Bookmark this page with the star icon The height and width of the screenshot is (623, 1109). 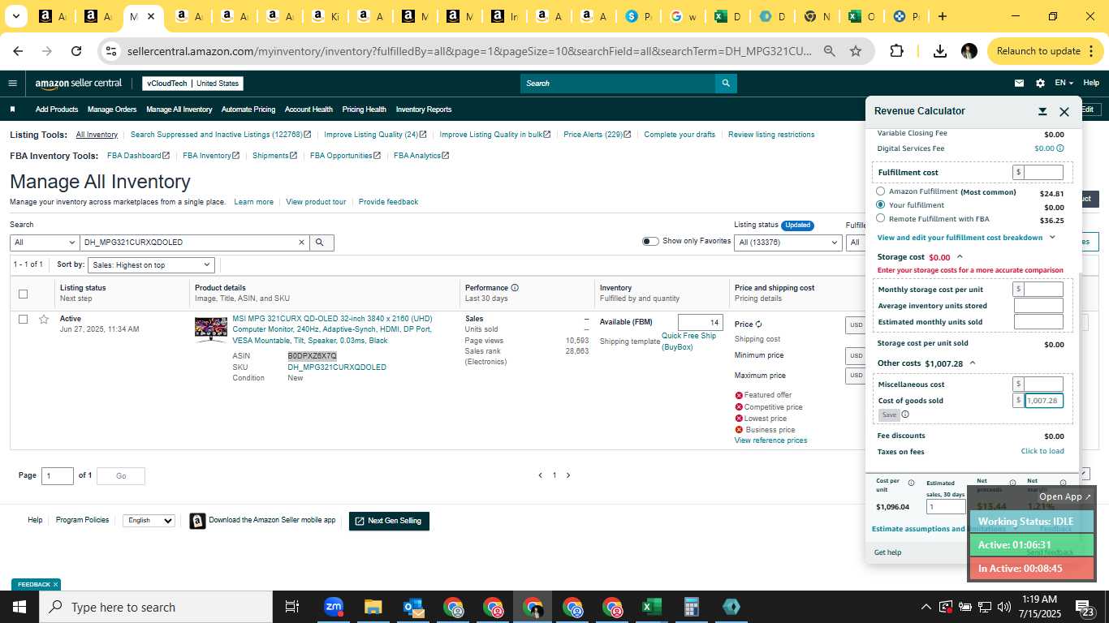(855, 51)
